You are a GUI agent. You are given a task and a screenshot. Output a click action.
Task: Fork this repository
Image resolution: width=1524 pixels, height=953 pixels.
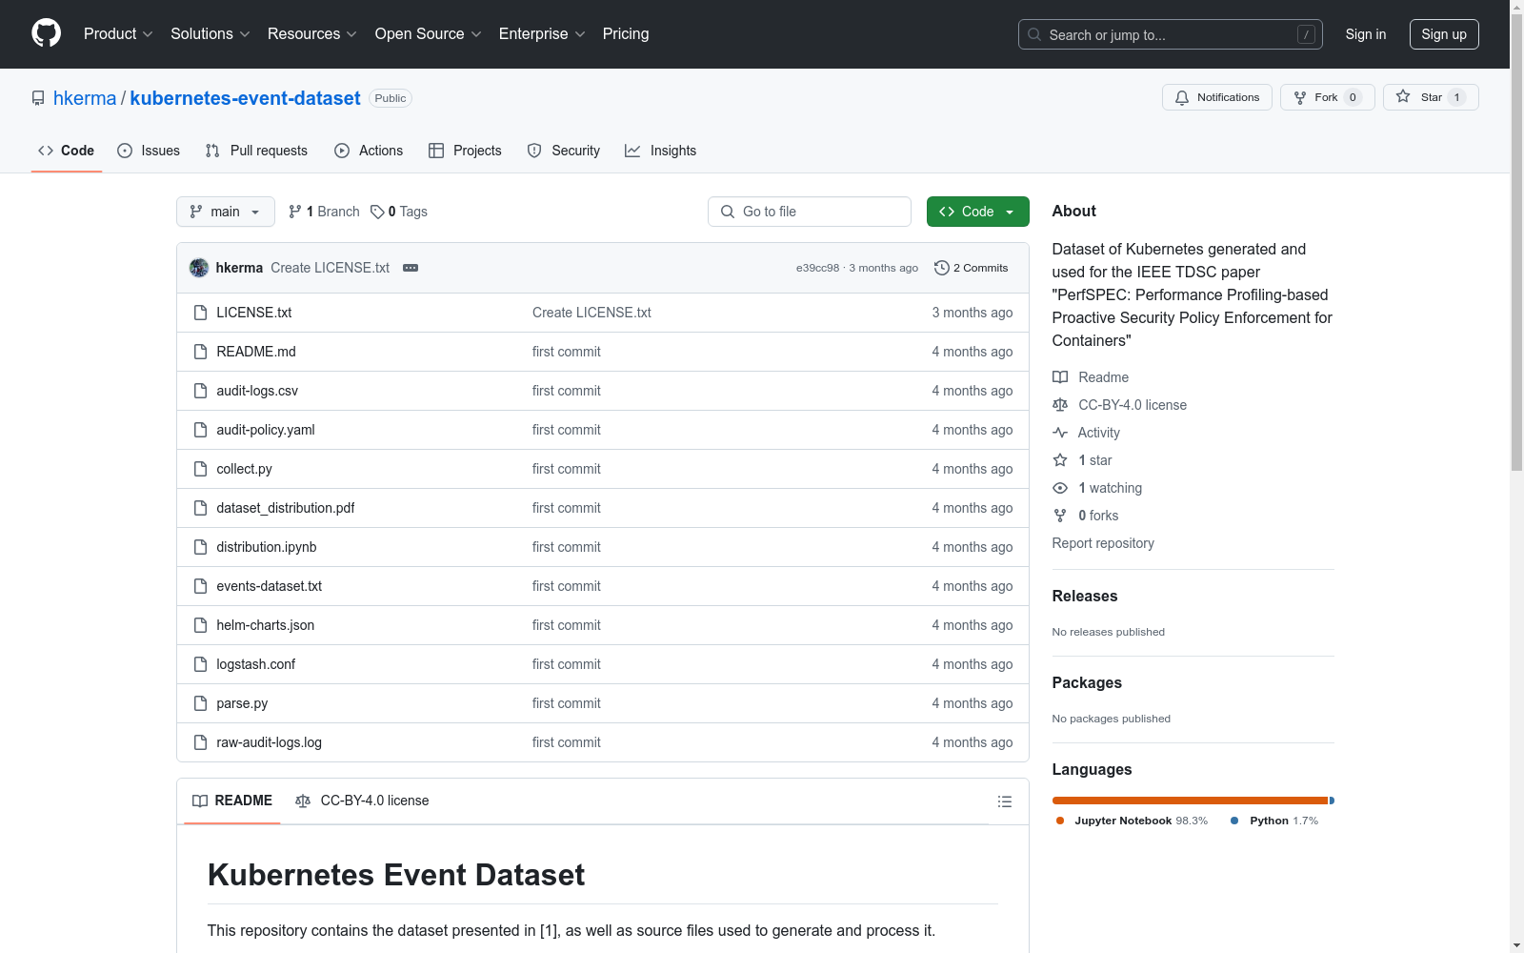pyautogui.click(x=1328, y=97)
